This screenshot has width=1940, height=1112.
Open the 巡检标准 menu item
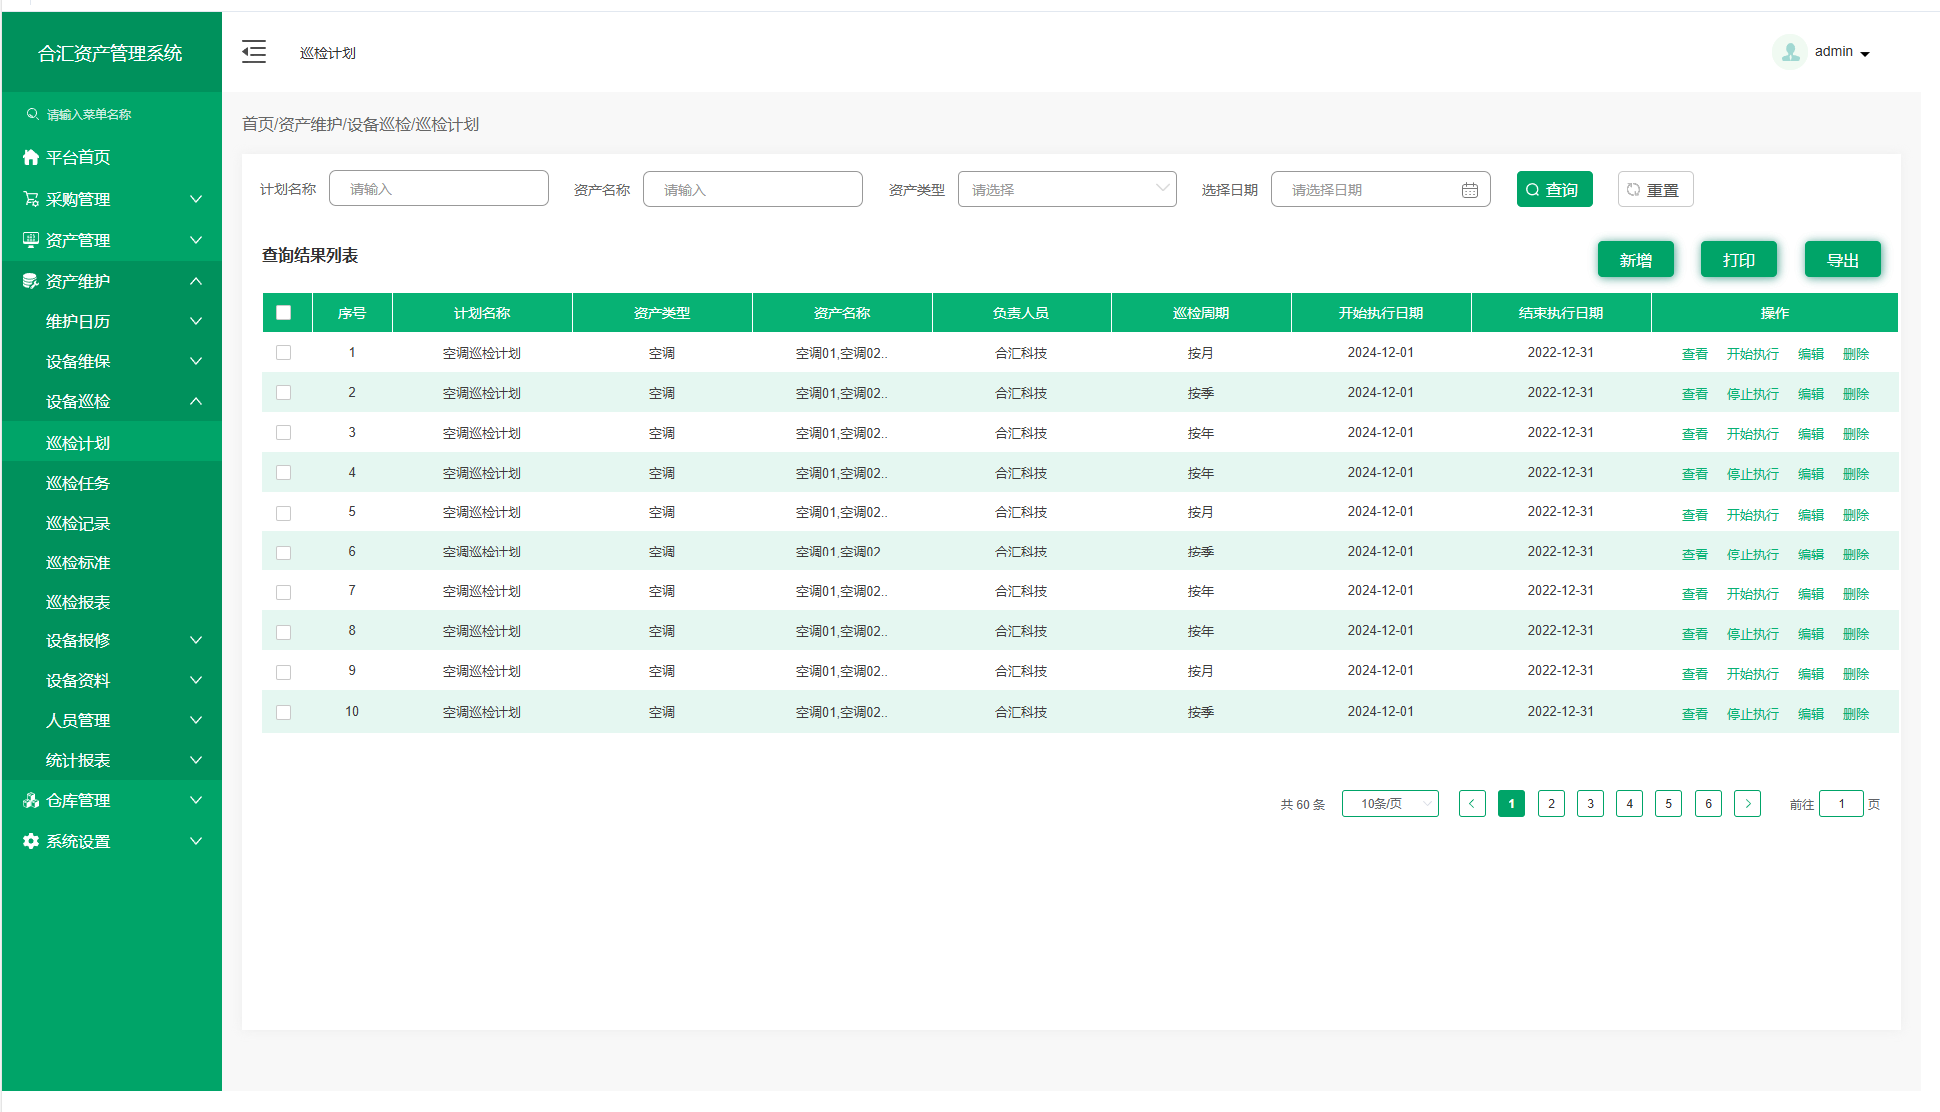pos(78,562)
